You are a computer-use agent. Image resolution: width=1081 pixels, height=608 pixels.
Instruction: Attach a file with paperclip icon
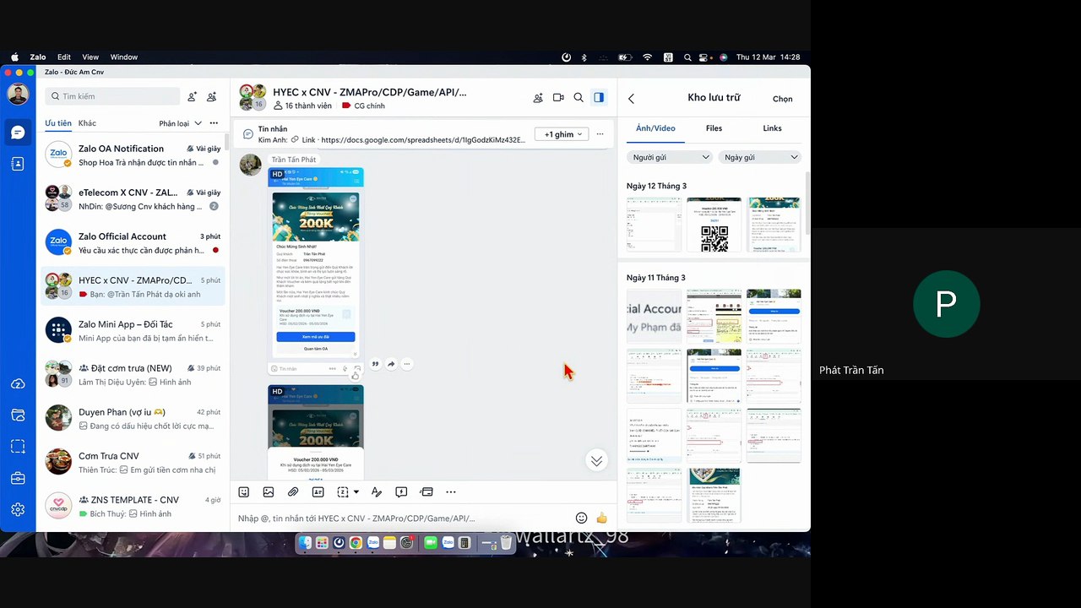[293, 491]
